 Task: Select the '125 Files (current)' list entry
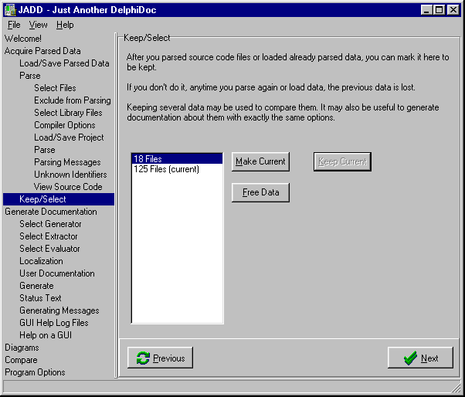coord(177,169)
